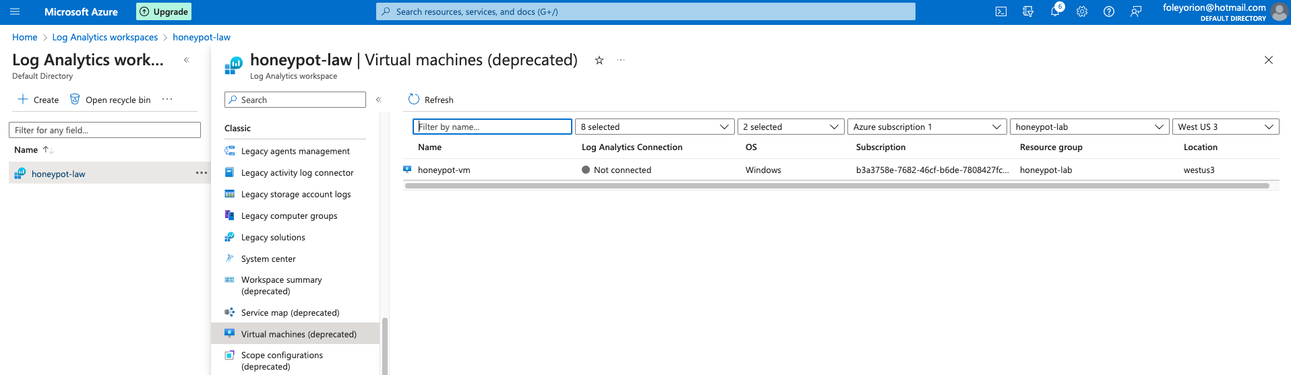This screenshot has width=1291, height=375.
Task: Click the 'Not connected' status cell
Action: coord(617,170)
